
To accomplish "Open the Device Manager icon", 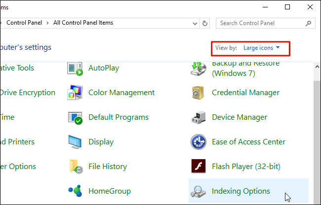I will pos(198,117).
